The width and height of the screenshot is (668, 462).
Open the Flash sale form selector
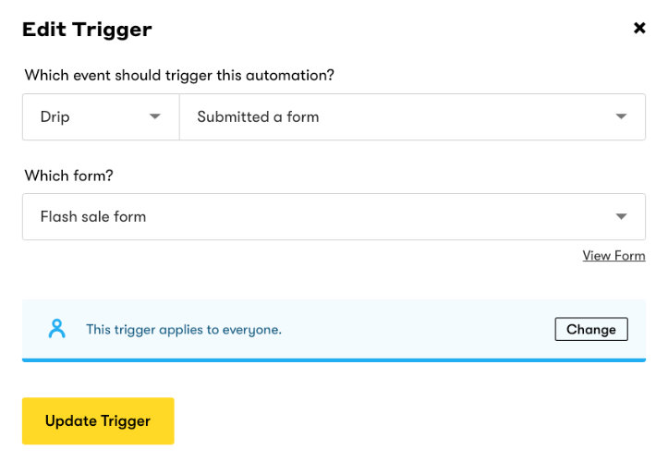334,216
